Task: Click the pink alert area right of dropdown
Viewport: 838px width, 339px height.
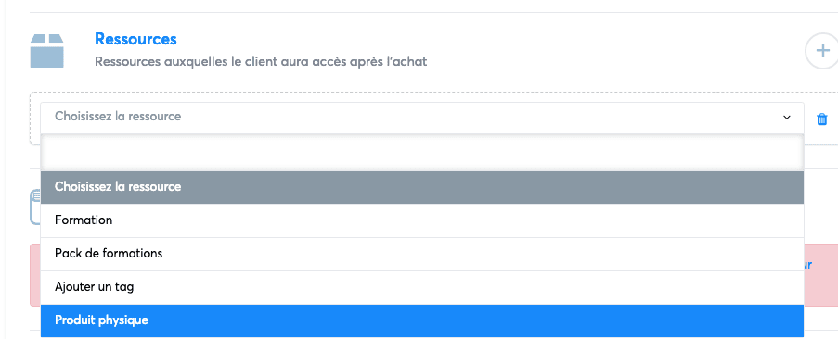Action: pyautogui.click(x=821, y=275)
